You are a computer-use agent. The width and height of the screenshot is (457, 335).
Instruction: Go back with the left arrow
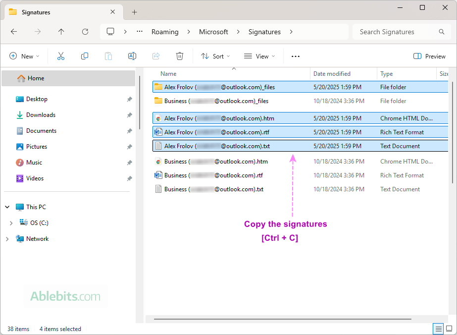(14, 32)
